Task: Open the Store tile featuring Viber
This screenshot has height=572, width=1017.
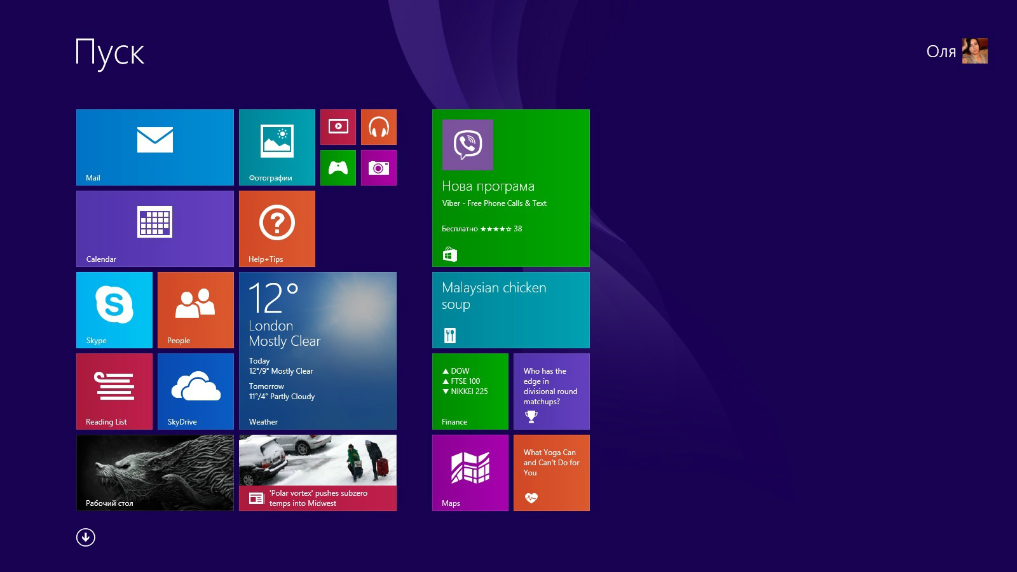Action: (511, 188)
